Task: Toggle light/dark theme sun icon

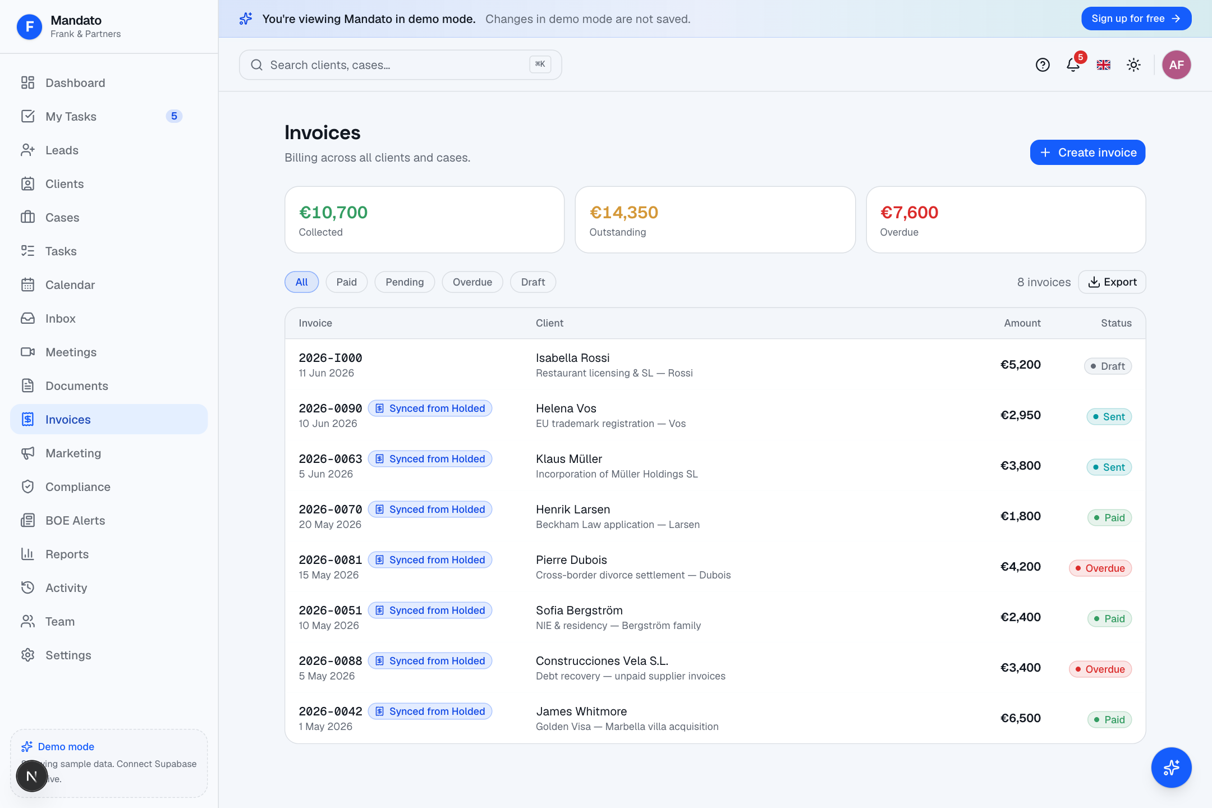Action: click(1133, 65)
